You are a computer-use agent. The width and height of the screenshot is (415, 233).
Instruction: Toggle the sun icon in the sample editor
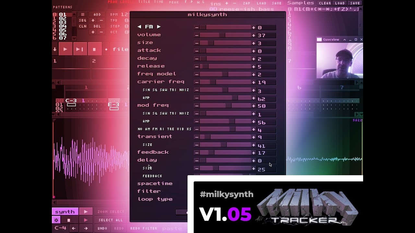click(x=56, y=220)
